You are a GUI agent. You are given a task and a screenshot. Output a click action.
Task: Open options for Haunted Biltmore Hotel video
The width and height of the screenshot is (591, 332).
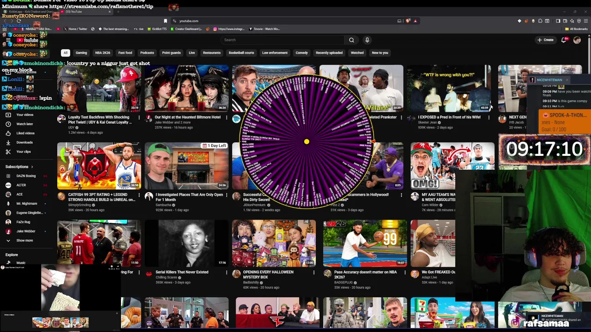coord(226,118)
